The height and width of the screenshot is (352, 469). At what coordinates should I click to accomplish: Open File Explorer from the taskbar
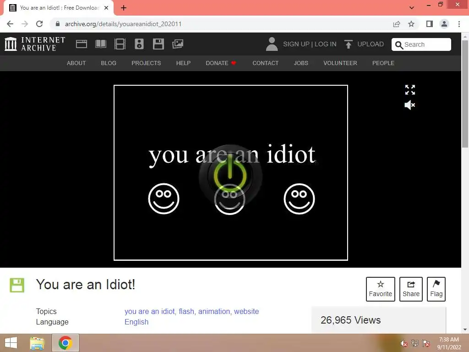pos(37,343)
